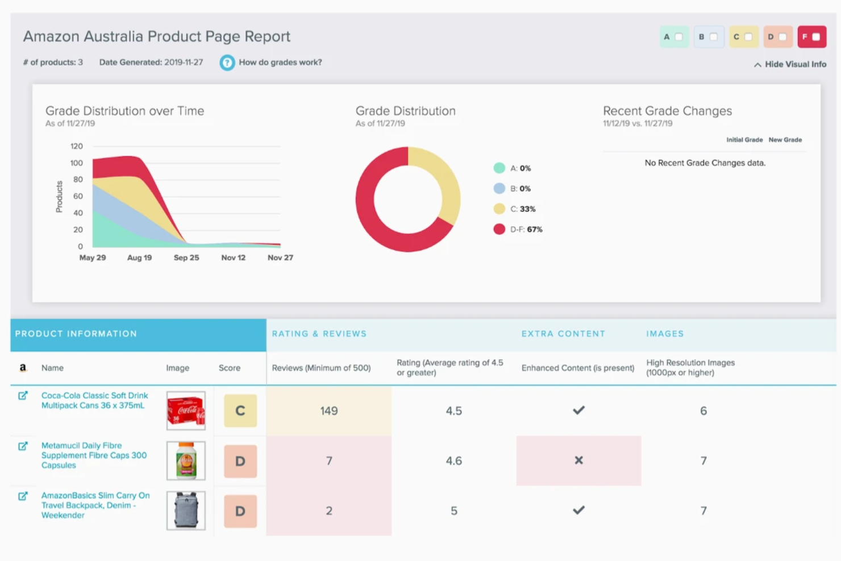Click the X in Metamucil's Enhanced Content cell
Viewport: 841px width, 561px height.
coord(578,460)
